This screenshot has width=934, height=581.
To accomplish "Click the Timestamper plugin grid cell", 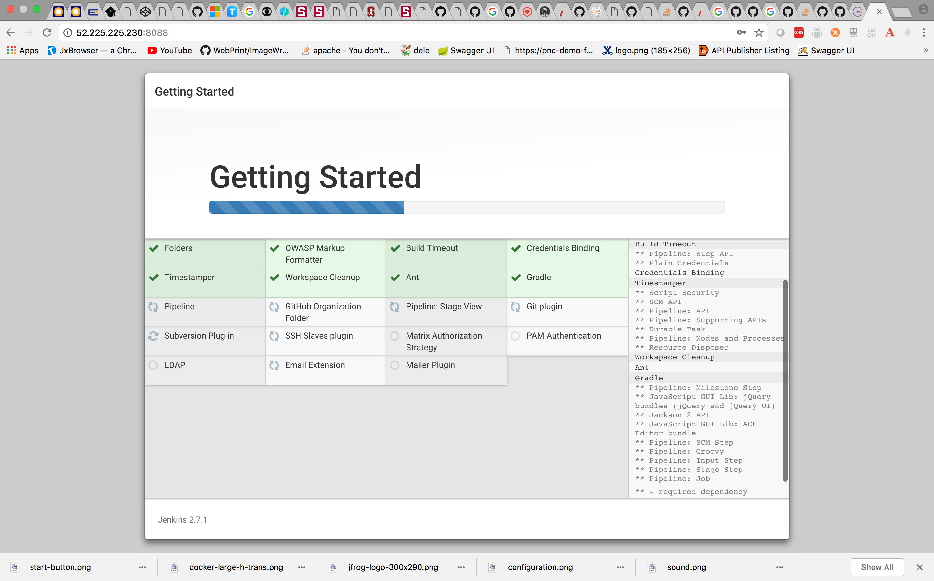I will [x=205, y=282].
